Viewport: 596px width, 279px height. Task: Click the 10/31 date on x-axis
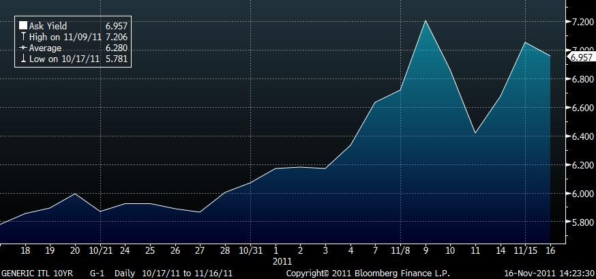coord(251,250)
